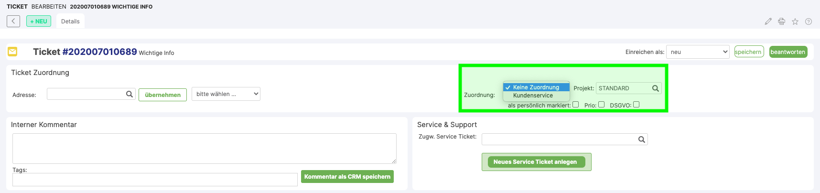Image resolution: width=820 pixels, height=193 pixels.
Task: Select Kundenservice in Zuordnung list
Action: coord(533,96)
